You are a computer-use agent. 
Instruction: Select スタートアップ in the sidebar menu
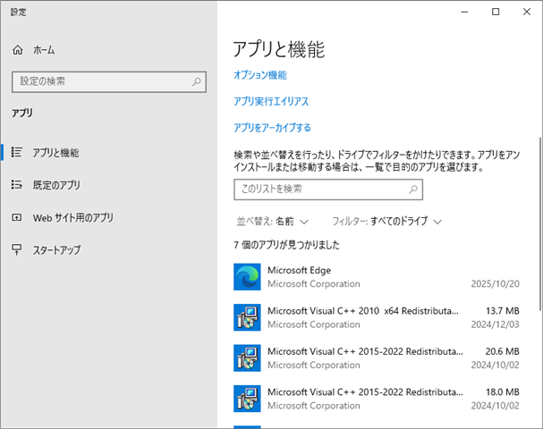56,249
